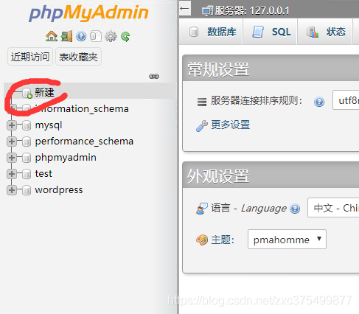Open the mysql database
Viewport: 359px width, 314px height.
49,125
